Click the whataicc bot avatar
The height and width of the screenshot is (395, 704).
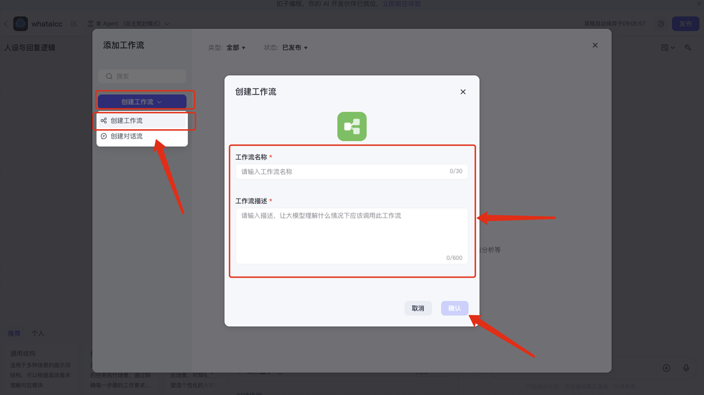(x=20, y=24)
